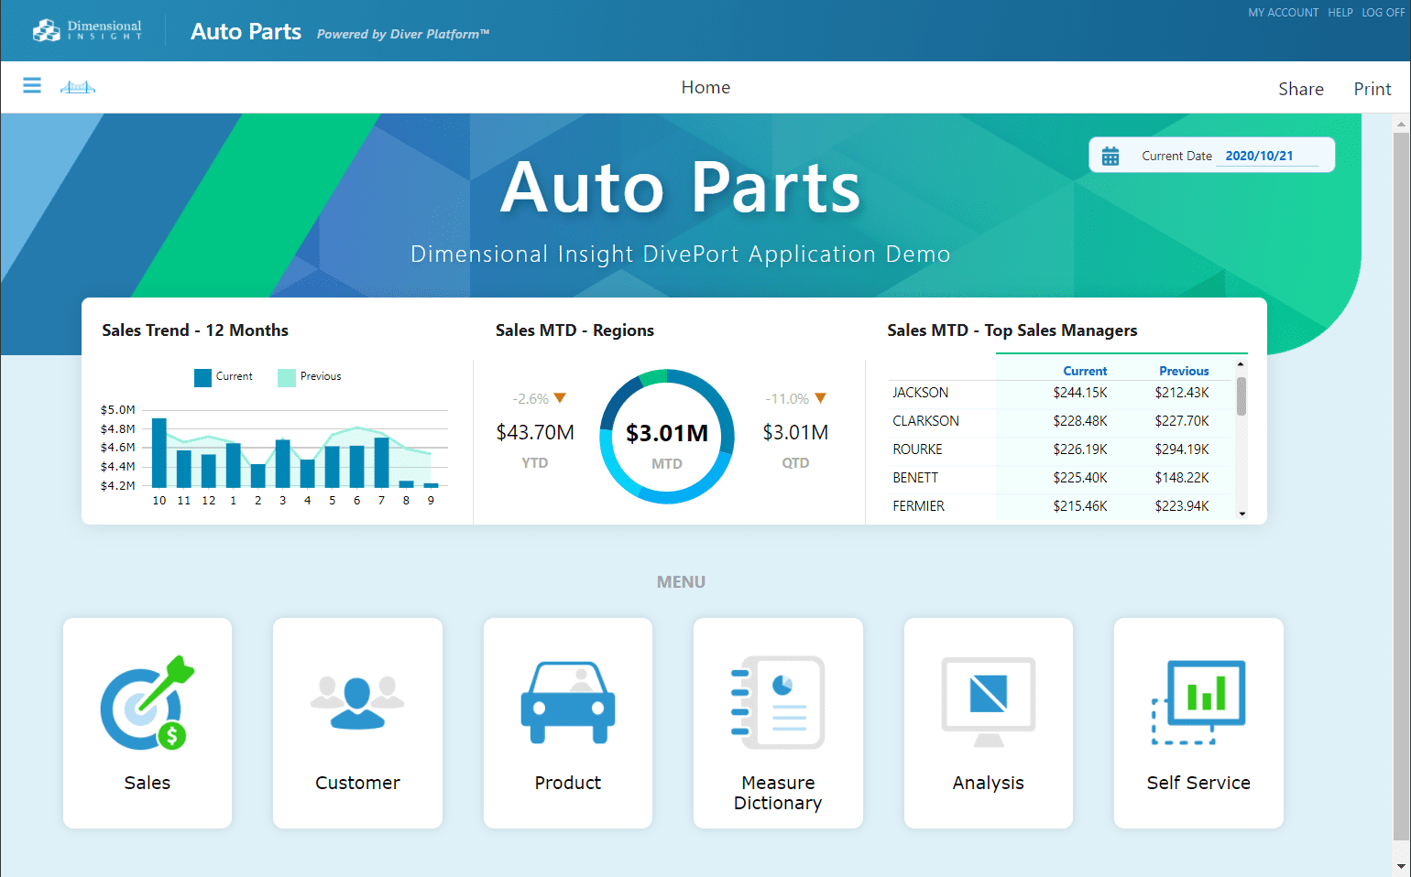The height and width of the screenshot is (877, 1411).
Task: Open the hamburger navigation menu
Action: [x=32, y=86]
